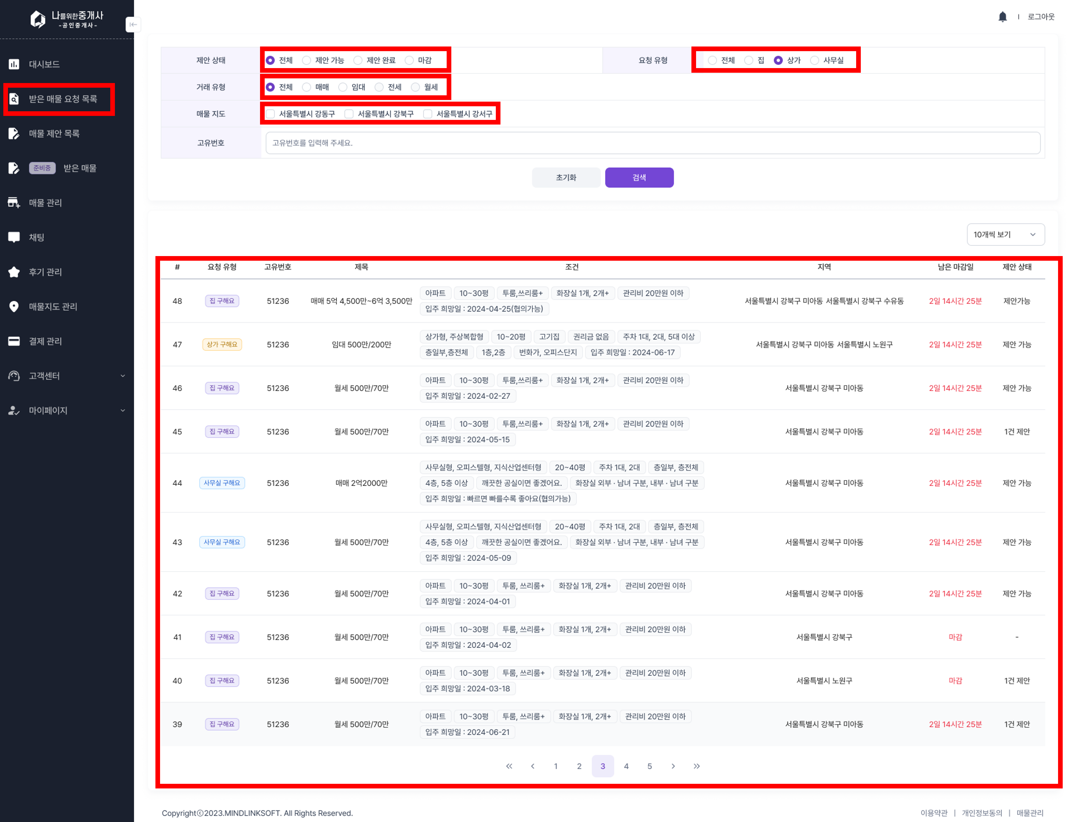Select 마감 proposal status radio

point(409,60)
